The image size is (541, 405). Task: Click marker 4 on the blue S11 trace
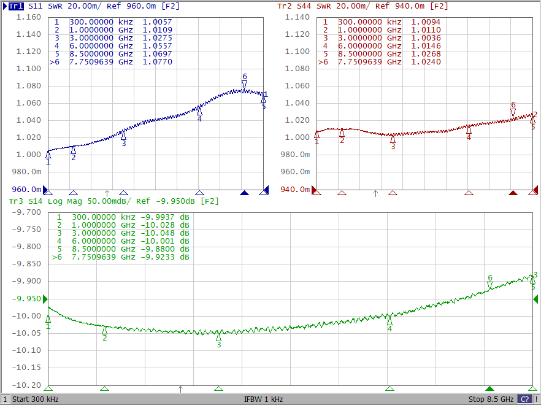[199, 110]
